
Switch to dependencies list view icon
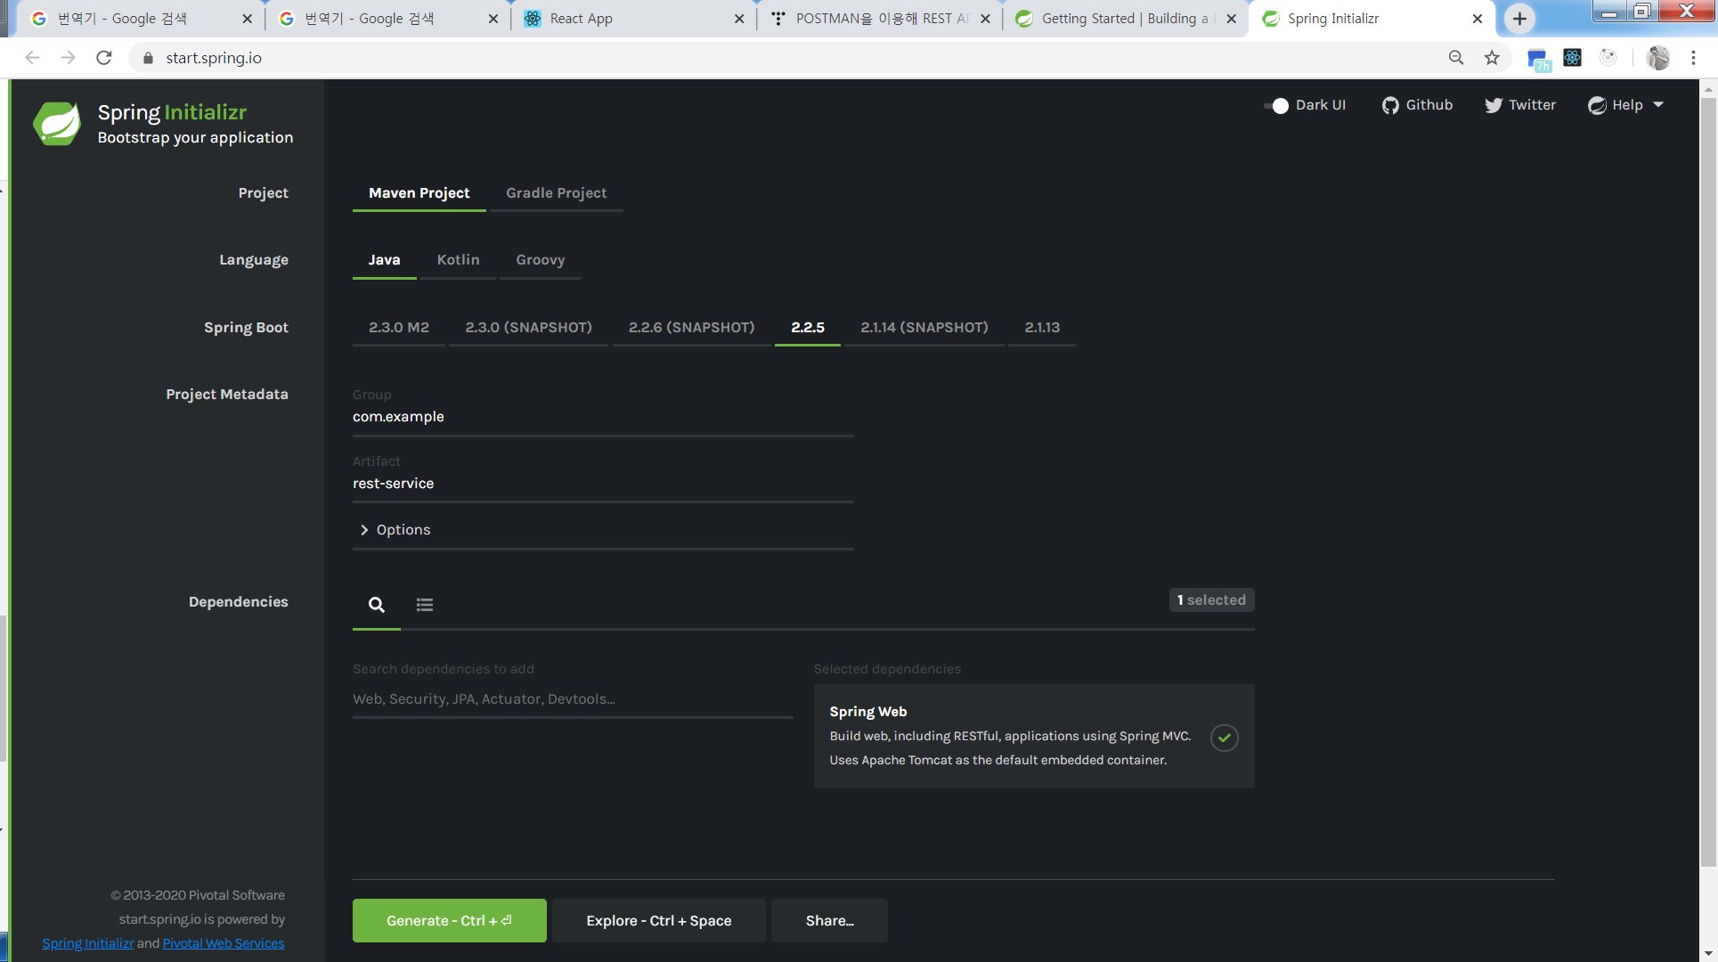pyautogui.click(x=425, y=605)
